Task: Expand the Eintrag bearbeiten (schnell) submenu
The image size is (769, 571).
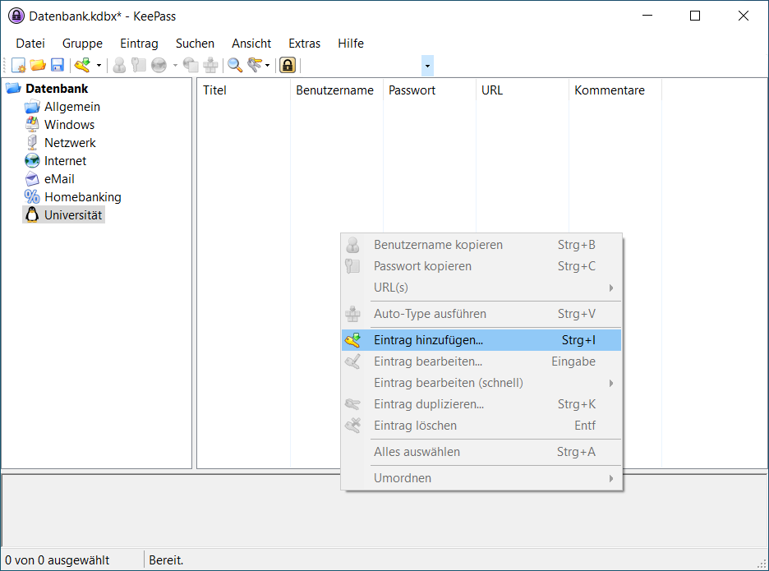Action: point(481,383)
